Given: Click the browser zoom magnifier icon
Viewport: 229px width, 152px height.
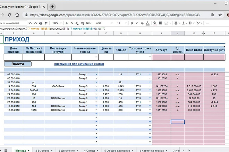Looking at the screenshot, I should pos(213,15).
